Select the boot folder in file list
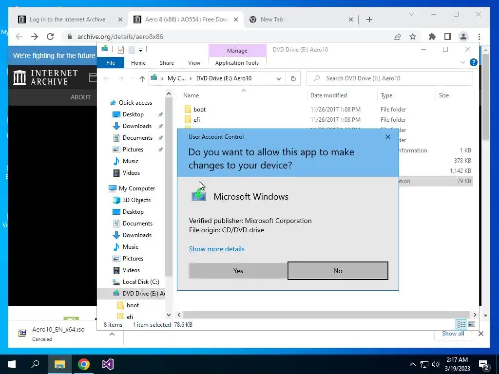Viewport: 499px width, 374px height. pos(199,110)
